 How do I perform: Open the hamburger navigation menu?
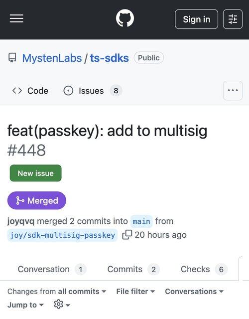click(x=16, y=19)
